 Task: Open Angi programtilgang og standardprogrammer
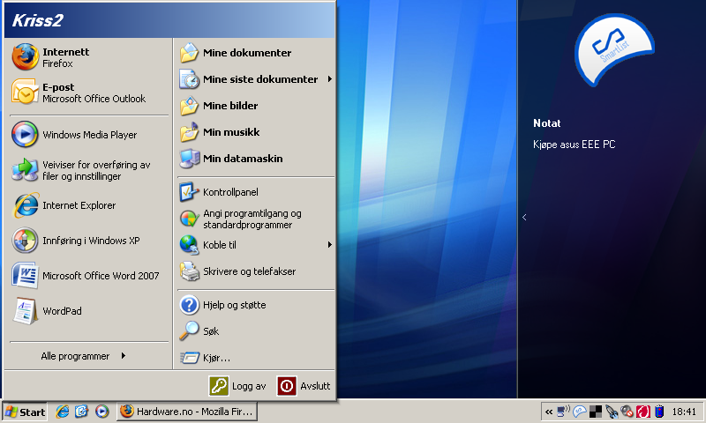pyautogui.click(x=256, y=219)
